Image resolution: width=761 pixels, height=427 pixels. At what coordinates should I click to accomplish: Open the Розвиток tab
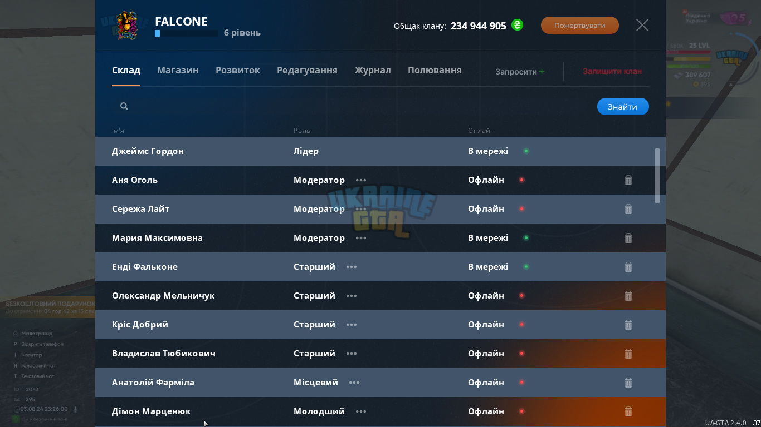(238, 71)
